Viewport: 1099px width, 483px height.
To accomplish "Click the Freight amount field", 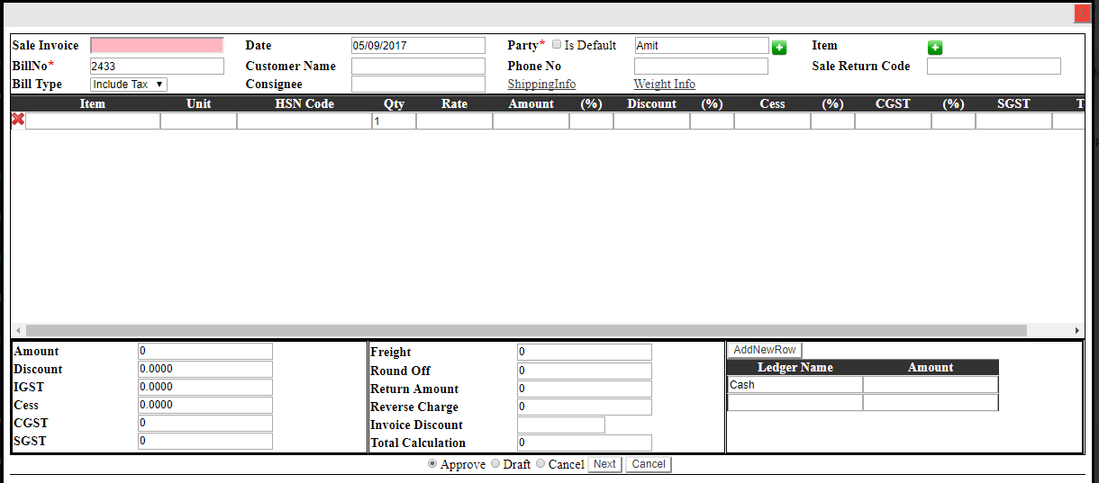I will (x=584, y=352).
